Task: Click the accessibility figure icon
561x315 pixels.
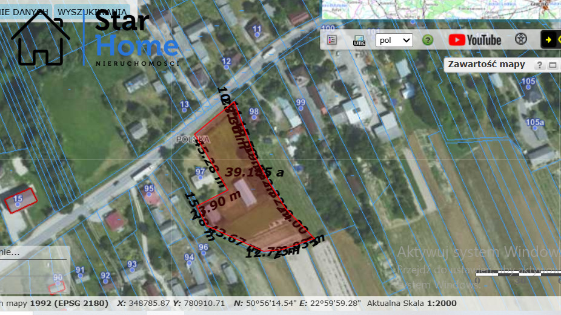Action: 520,39
